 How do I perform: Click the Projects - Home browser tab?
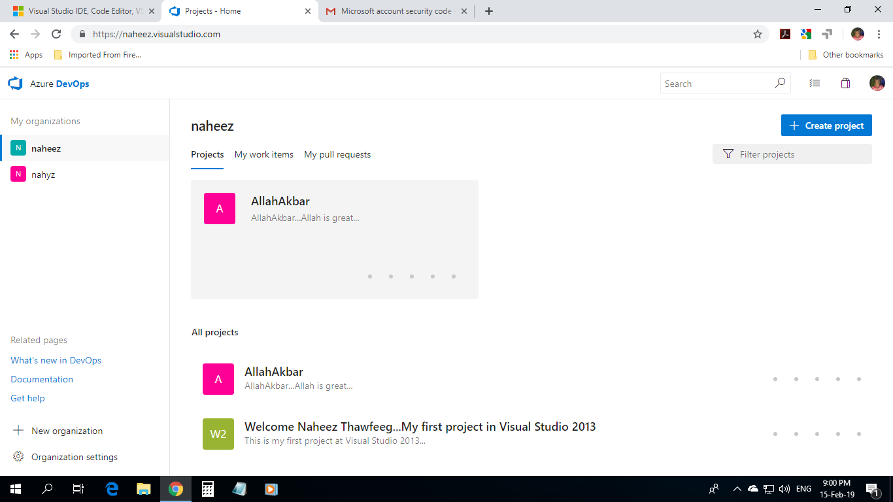[240, 11]
